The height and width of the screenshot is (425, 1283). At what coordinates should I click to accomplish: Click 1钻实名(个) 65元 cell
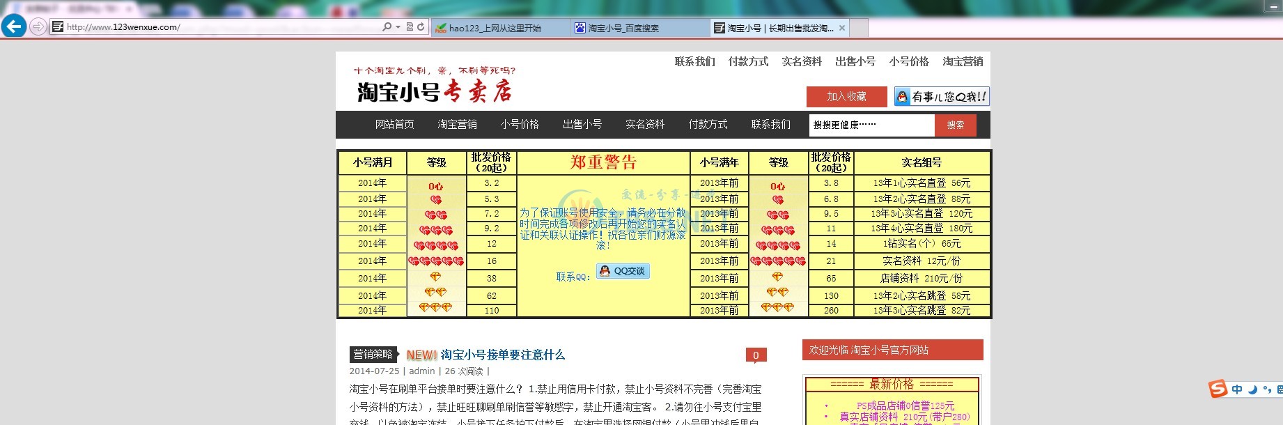922,244
